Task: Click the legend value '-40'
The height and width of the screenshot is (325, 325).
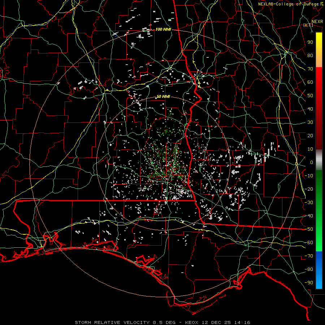Action: pos(309,216)
